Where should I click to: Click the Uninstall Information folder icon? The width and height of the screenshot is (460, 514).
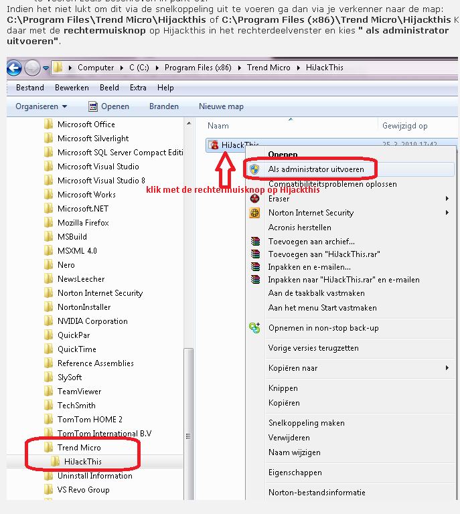[x=48, y=476]
